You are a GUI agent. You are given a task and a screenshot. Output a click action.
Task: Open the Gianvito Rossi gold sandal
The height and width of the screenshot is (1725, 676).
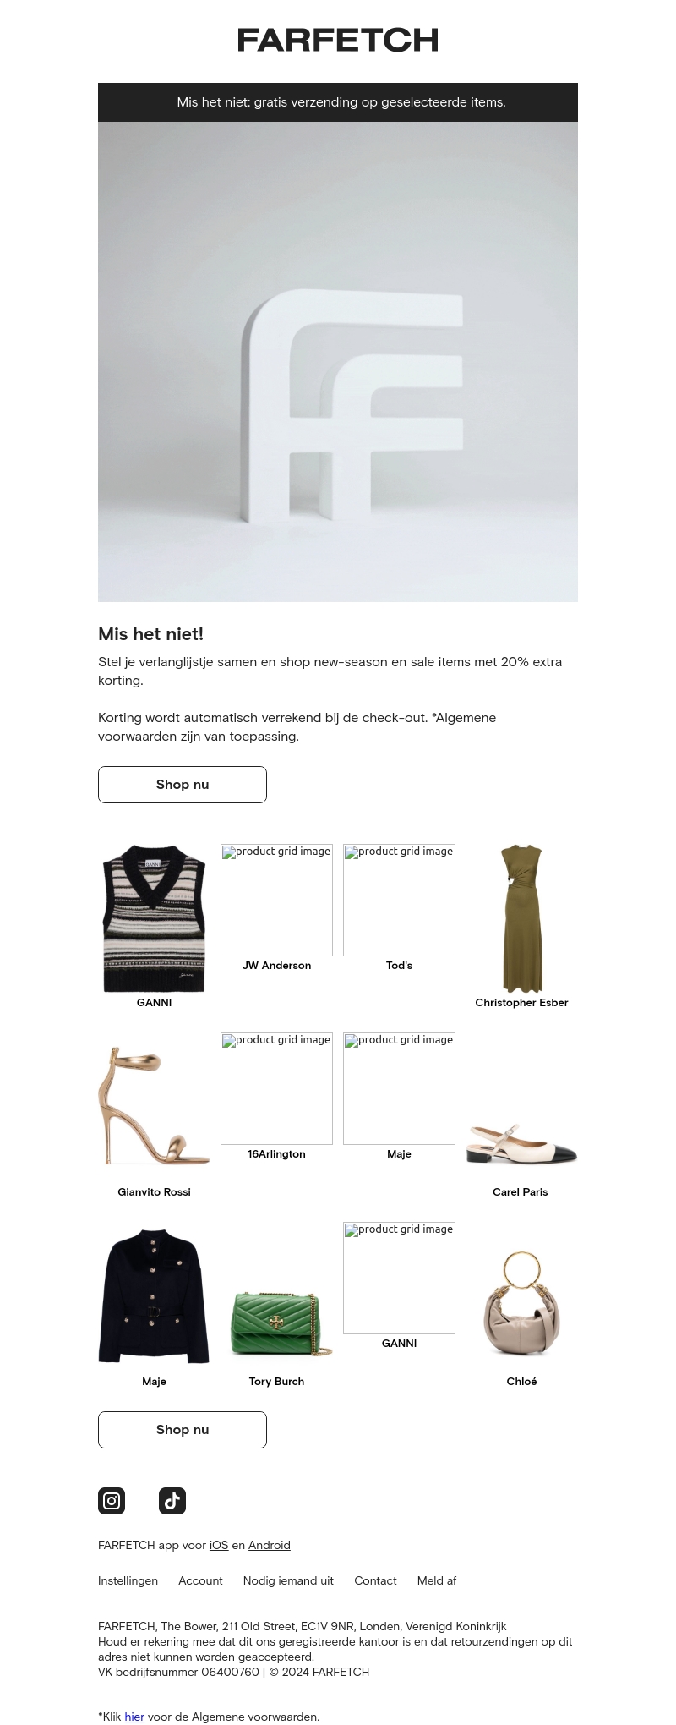pyautogui.click(x=154, y=1107)
